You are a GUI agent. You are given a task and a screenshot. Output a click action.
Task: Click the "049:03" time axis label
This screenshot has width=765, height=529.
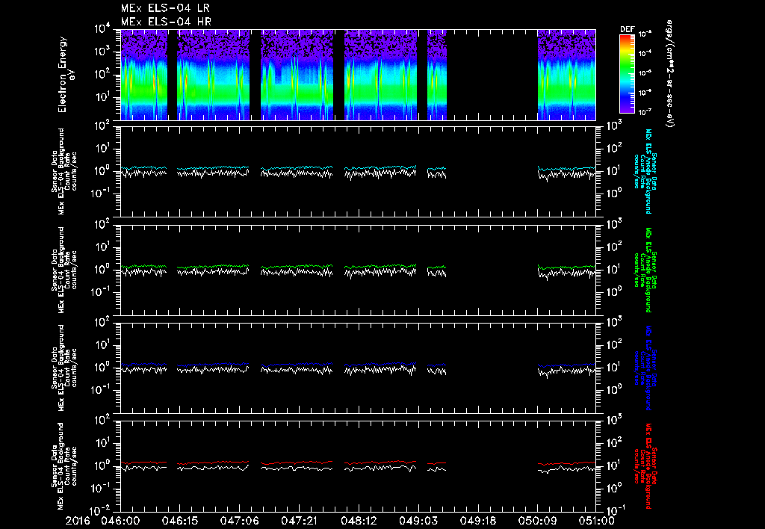coord(418,521)
